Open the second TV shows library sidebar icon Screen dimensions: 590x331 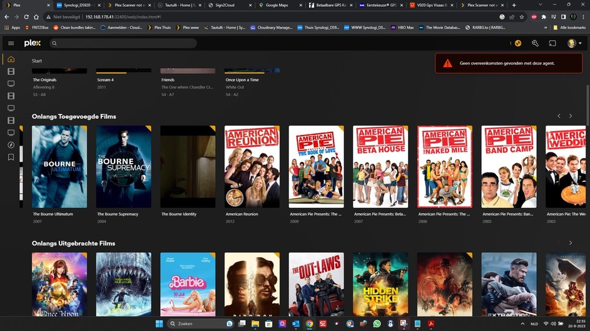[11, 108]
